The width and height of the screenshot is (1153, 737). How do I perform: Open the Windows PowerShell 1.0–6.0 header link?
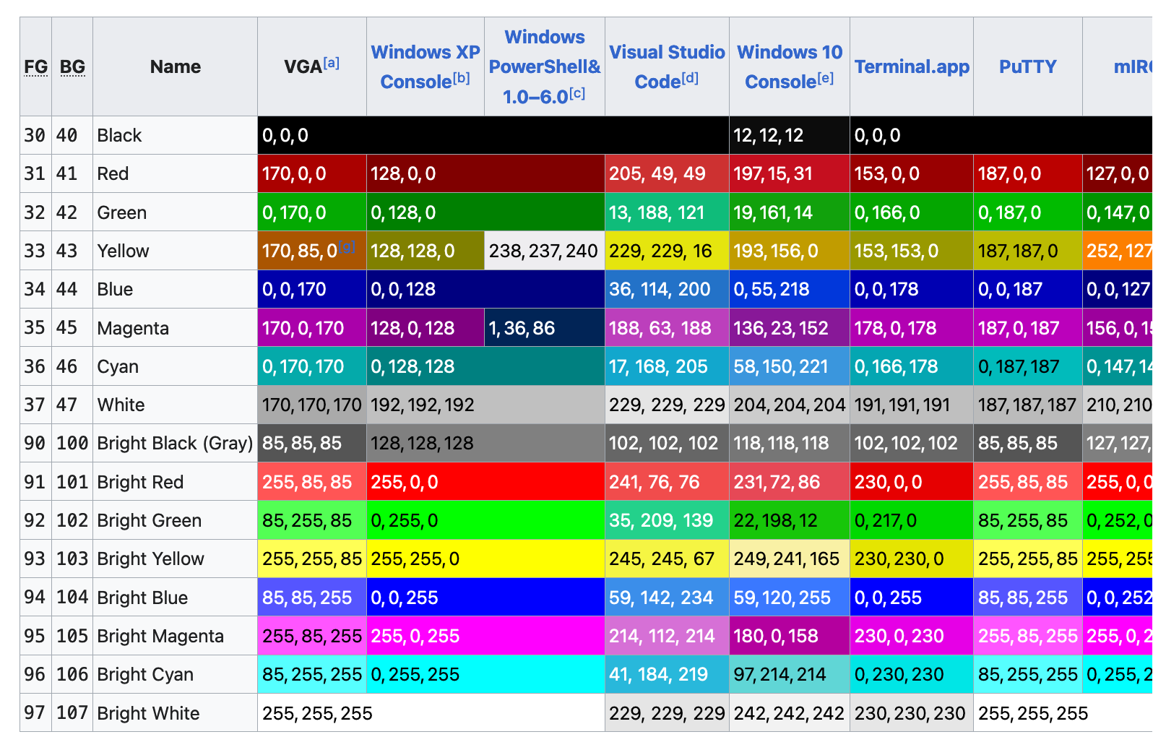pos(545,66)
